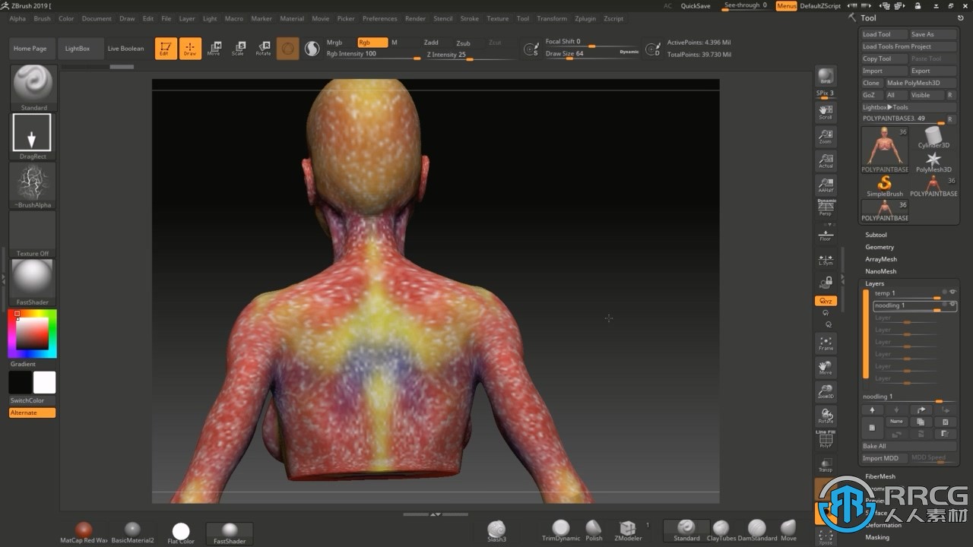The width and height of the screenshot is (973, 547).
Task: Select the ClayTubes brush
Action: (x=721, y=532)
